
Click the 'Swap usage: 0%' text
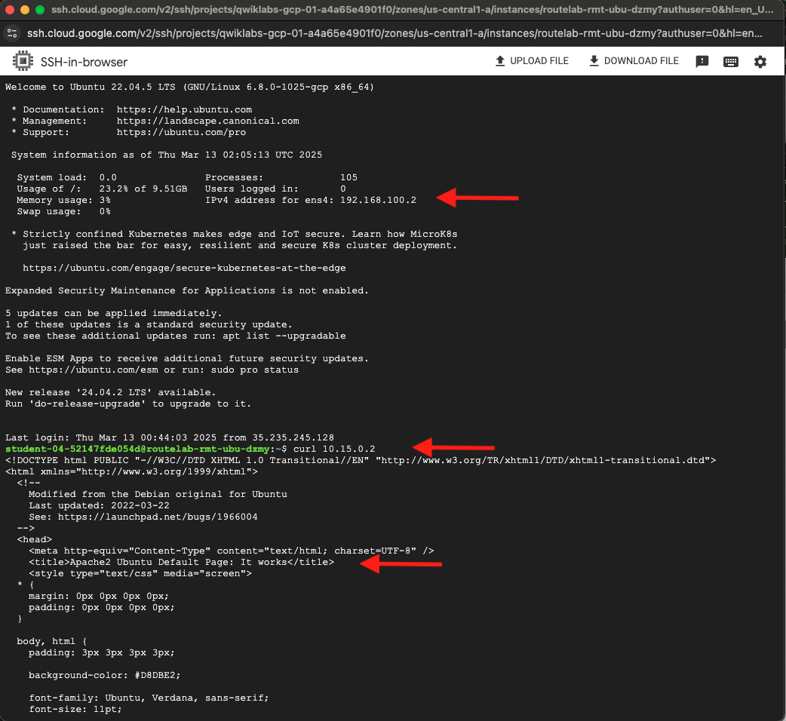click(x=63, y=211)
